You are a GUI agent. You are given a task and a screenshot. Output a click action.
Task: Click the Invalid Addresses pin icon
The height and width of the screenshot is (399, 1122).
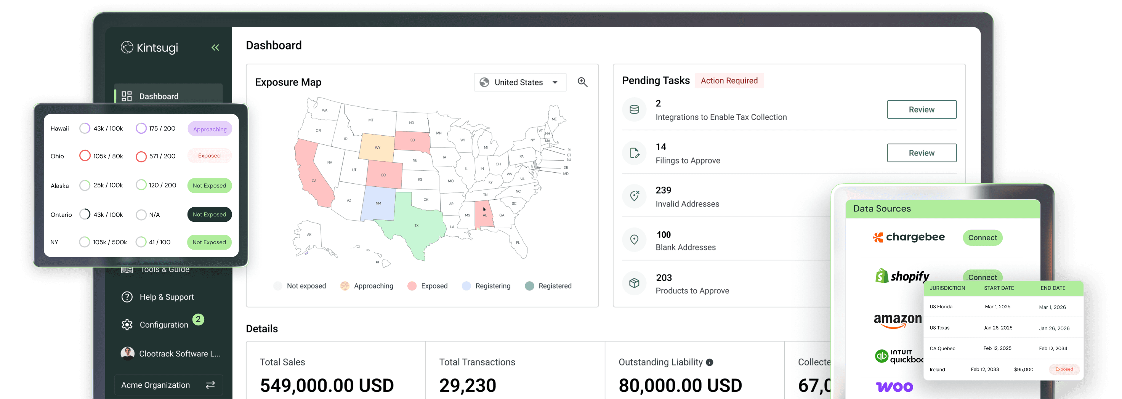coord(634,196)
